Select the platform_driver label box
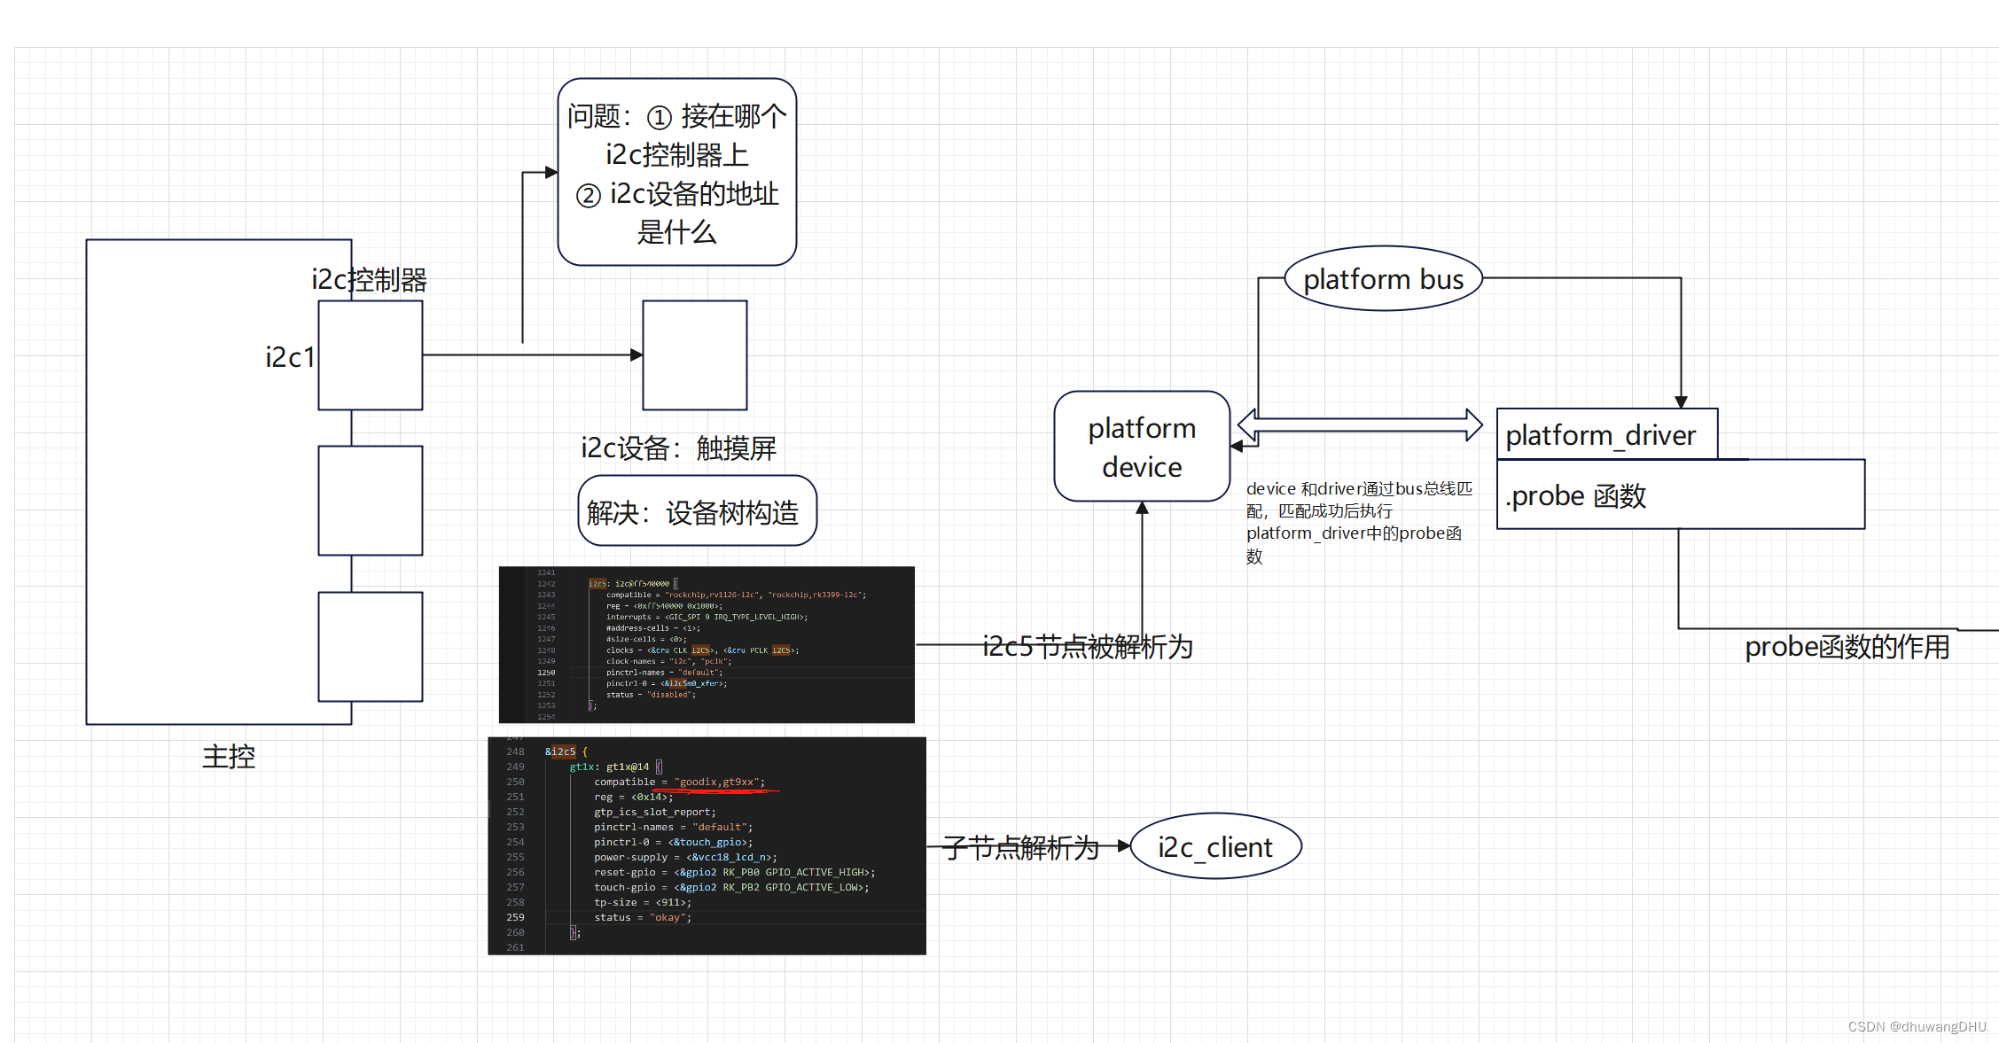1999x1043 pixels. [x=1607, y=434]
